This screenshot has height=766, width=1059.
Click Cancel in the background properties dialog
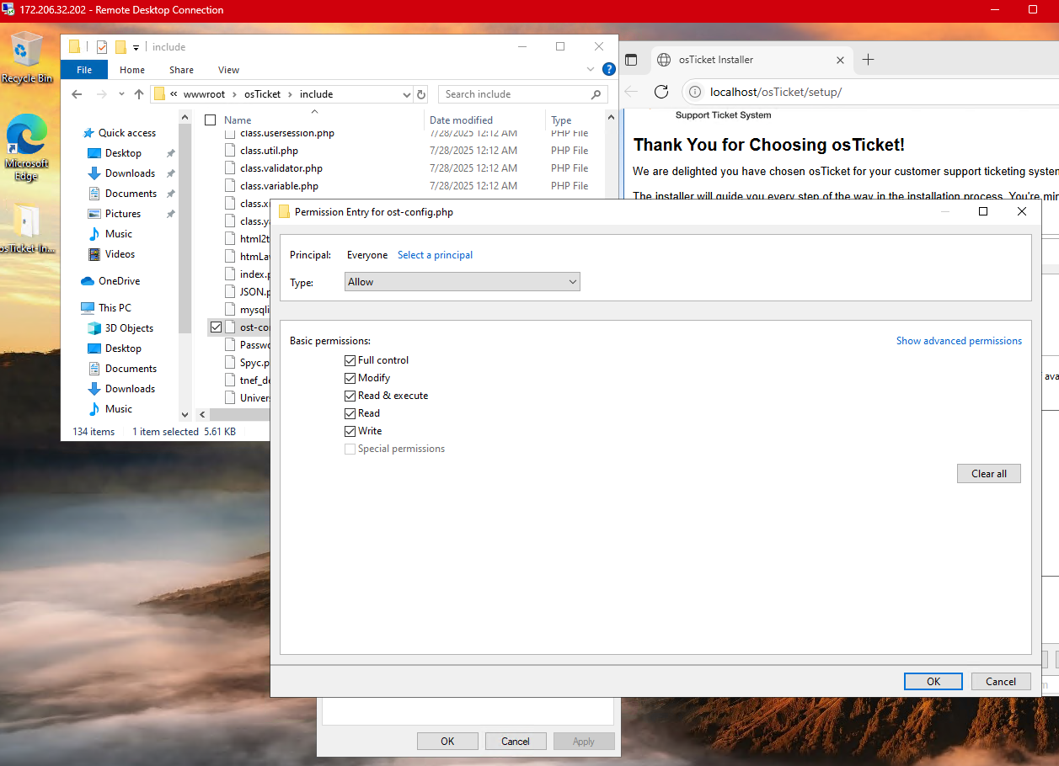click(x=516, y=742)
